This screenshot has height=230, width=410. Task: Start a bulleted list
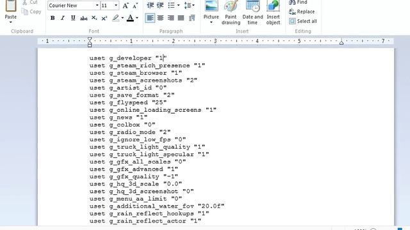[171, 5]
